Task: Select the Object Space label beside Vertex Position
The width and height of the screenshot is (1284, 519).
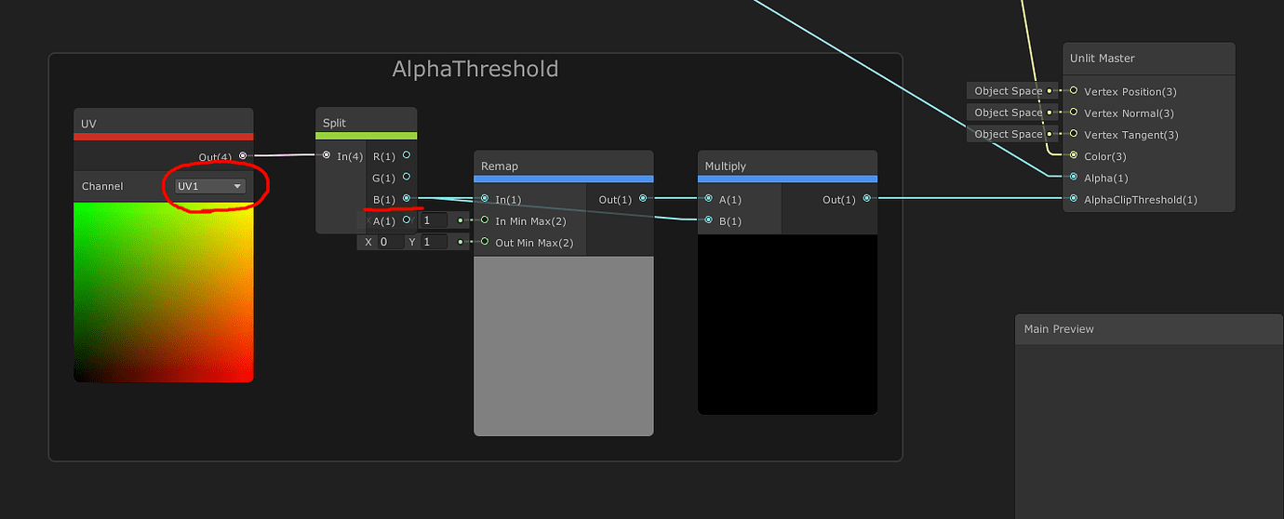Action: point(1008,91)
